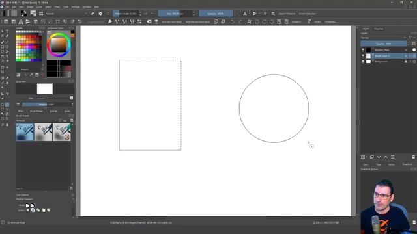Open the File menu
The width and height of the screenshot is (417, 234).
click(x=7, y=7)
